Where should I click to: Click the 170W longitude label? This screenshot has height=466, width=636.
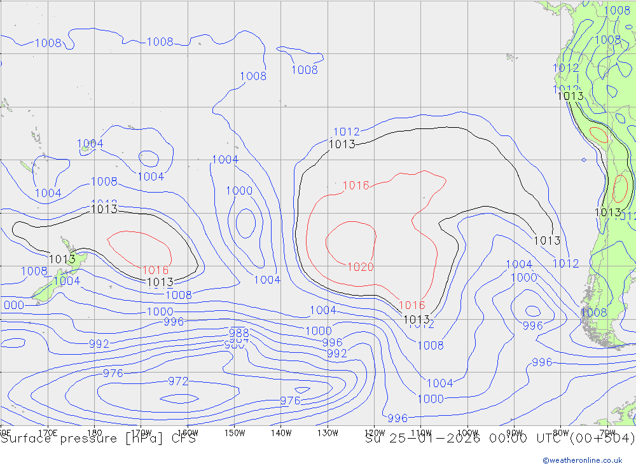(141, 433)
